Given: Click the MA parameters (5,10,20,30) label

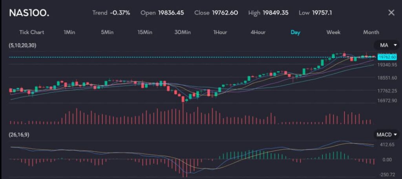Looking at the screenshot, I should [x=22, y=45].
